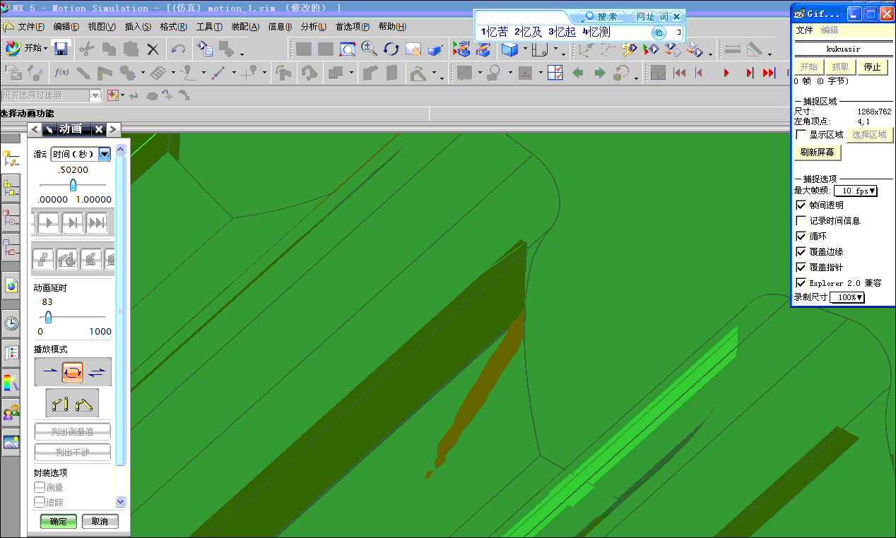This screenshot has width=896, height=538.
Task: Open dropdown arrow beside the blue cube icon
Action: (524, 49)
